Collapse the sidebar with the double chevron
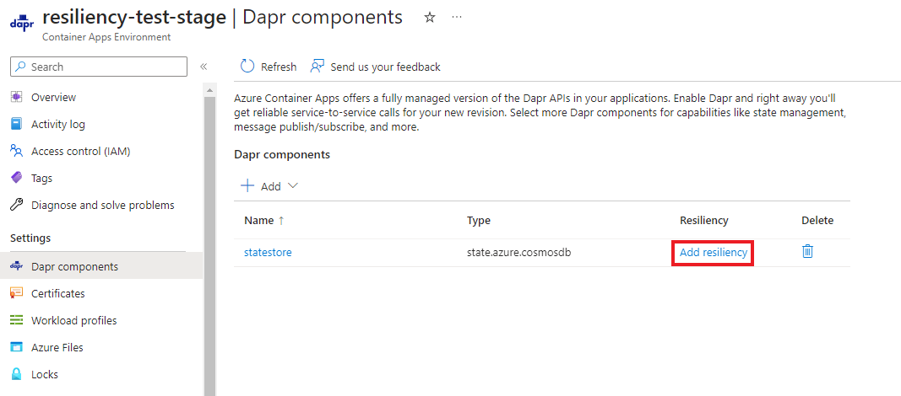The height and width of the screenshot is (396, 901). point(204,67)
